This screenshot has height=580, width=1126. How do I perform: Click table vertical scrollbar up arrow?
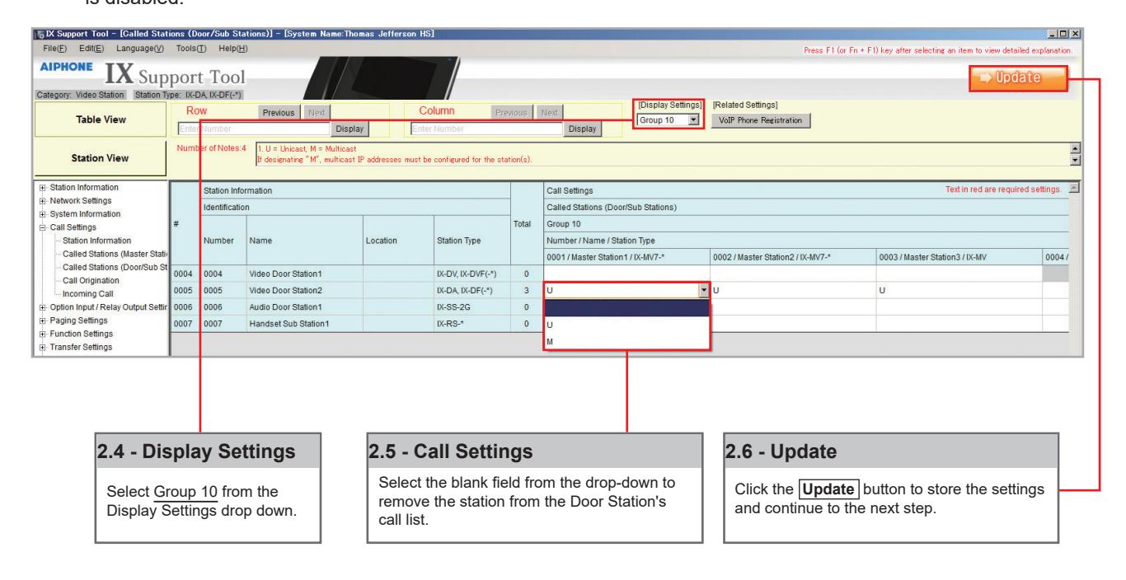[x=1073, y=189]
